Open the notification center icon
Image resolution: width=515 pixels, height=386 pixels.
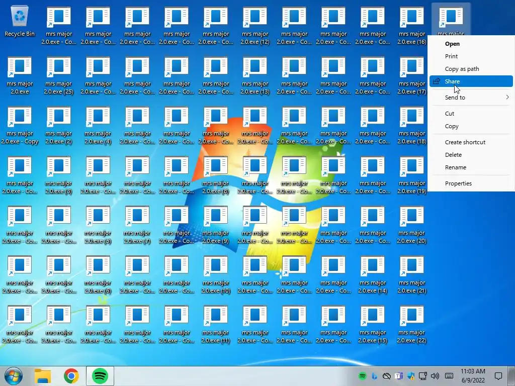pyautogui.click(x=498, y=376)
